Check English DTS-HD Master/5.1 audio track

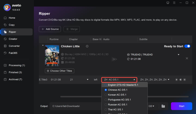coord(106,85)
